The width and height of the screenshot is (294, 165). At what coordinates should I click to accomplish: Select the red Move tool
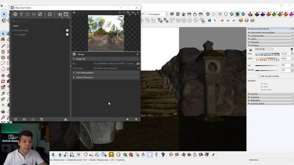(x=3, y=76)
